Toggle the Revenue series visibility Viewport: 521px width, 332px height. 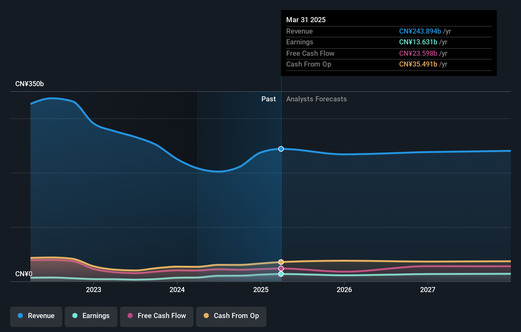36,316
